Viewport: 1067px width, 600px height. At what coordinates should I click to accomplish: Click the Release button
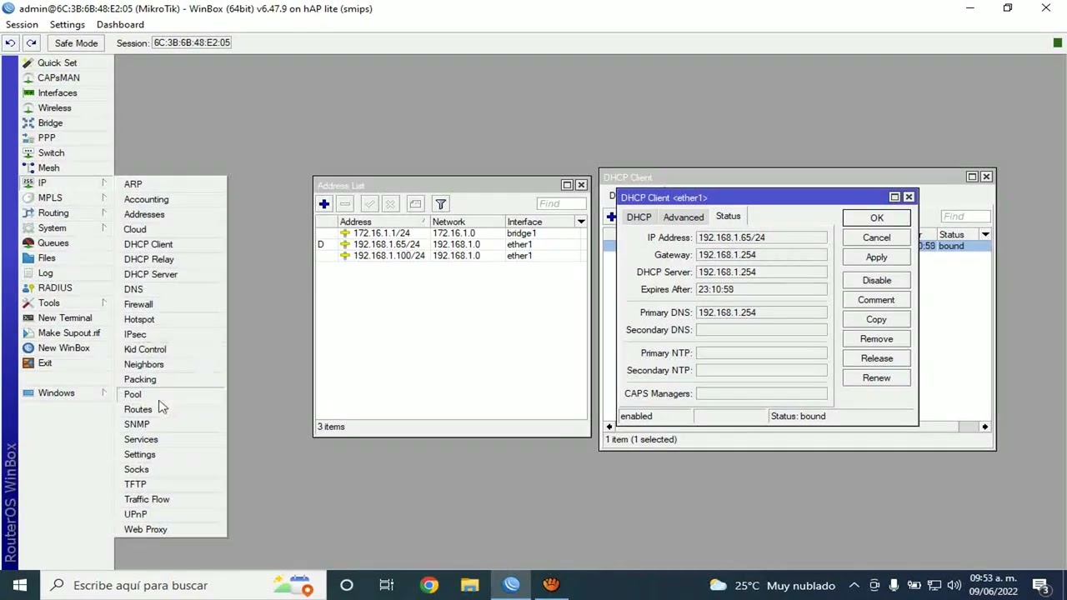877,358
